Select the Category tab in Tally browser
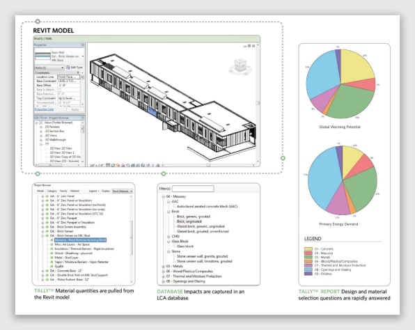415x330 pixels. click(x=52, y=191)
